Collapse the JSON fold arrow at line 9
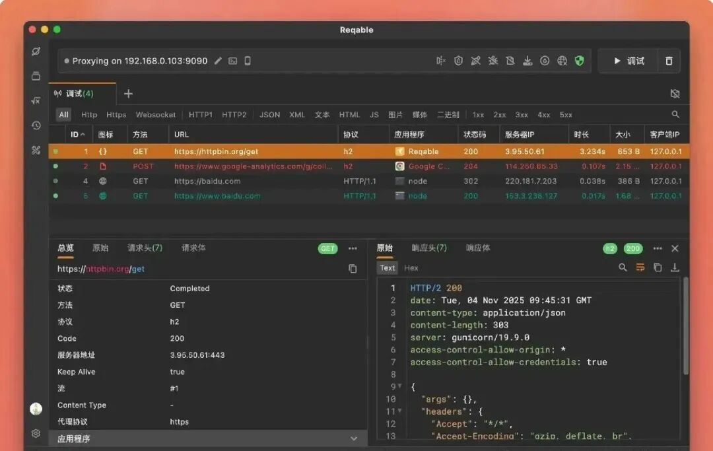 (x=400, y=386)
